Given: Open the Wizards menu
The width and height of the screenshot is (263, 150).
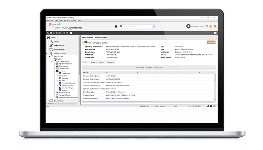Looking at the screenshot, I should pyautogui.click(x=67, y=20).
